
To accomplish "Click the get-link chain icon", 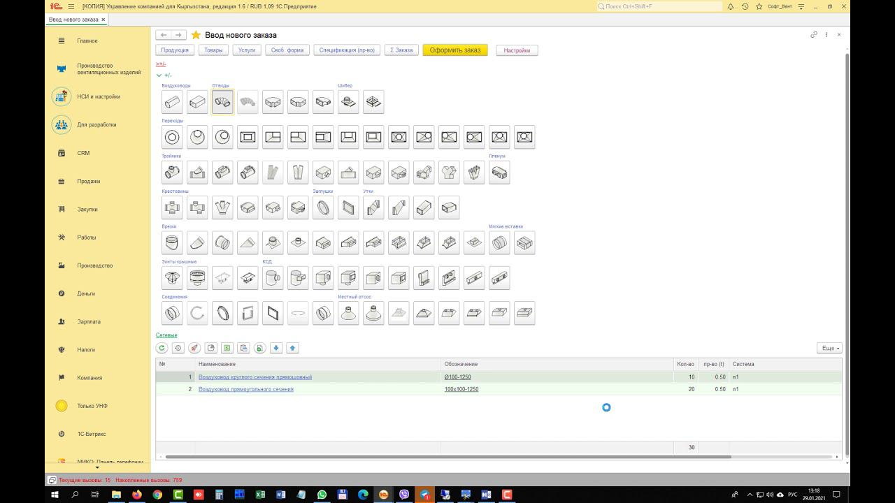I will (814, 34).
